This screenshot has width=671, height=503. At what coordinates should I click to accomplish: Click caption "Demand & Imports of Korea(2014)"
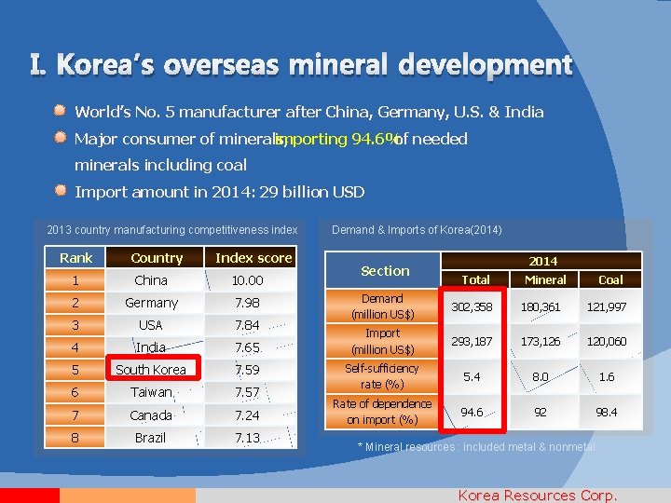click(417, 230)
